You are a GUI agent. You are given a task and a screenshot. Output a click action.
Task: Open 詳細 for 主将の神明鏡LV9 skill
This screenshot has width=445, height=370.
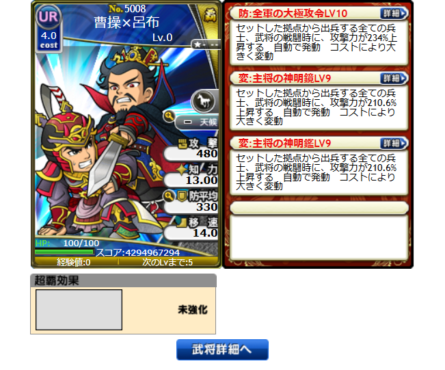[393, 78]
